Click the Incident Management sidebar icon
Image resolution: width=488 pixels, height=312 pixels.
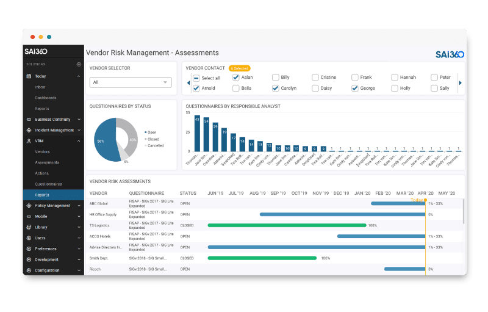coord(29,130)
